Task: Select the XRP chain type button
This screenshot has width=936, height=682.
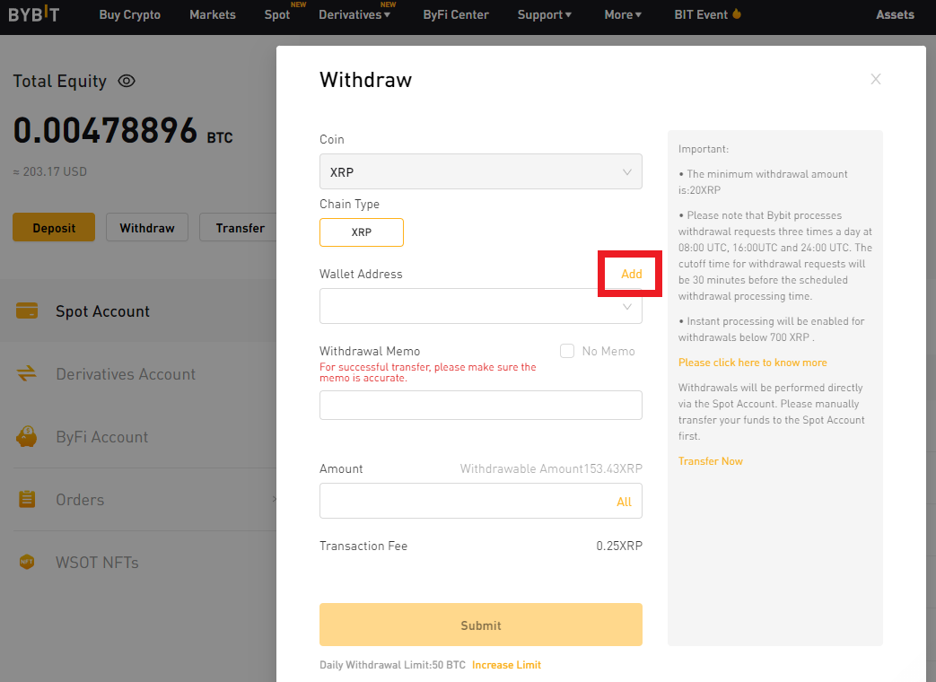Action: pyautogui.click(x=361, y=232)
